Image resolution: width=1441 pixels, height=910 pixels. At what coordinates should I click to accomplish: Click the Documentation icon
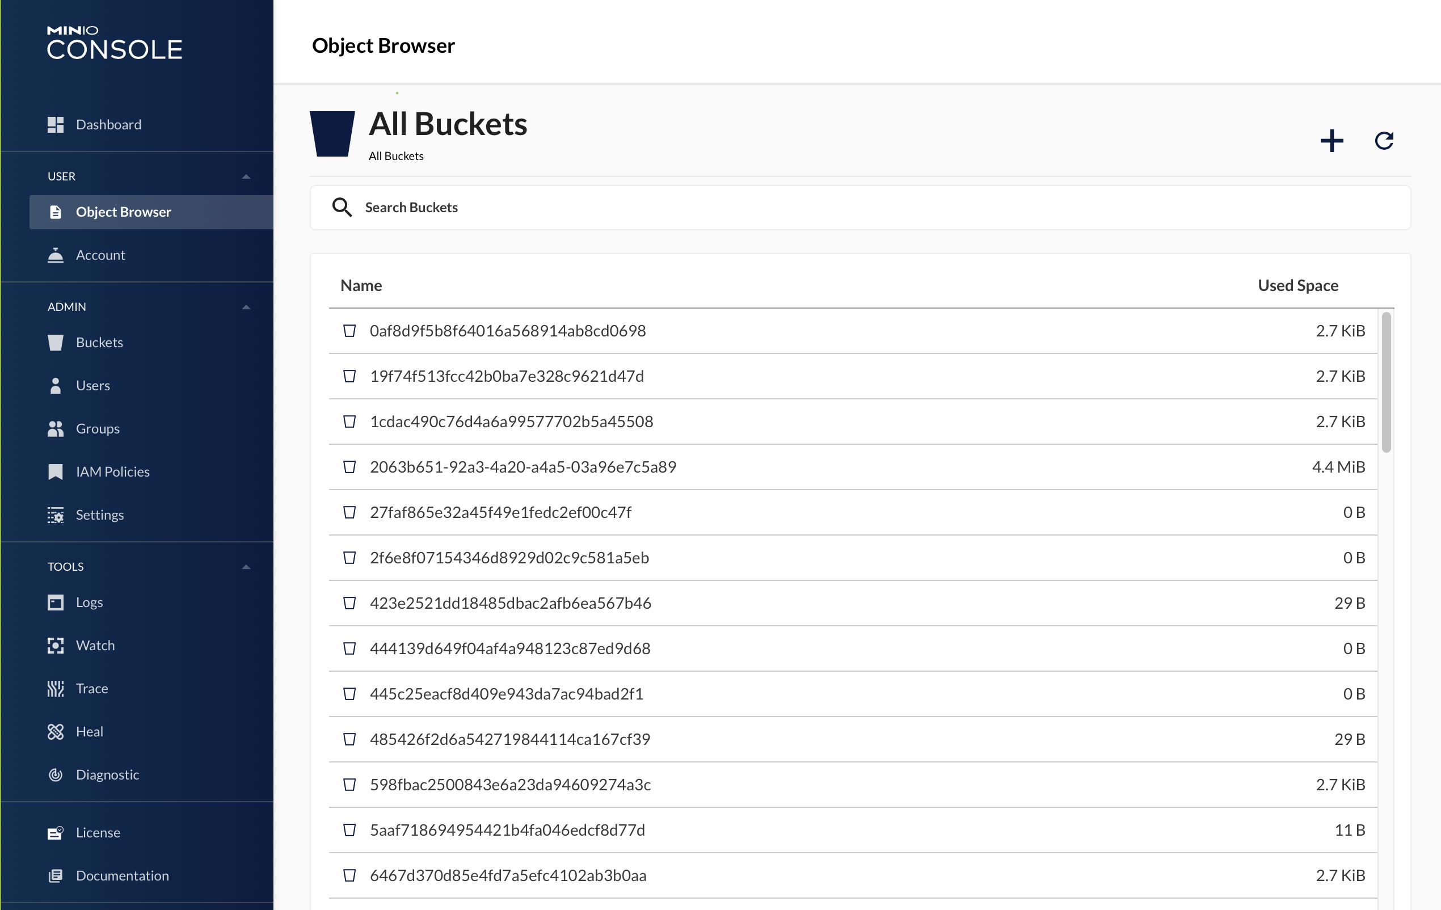[x=56, y=875]
